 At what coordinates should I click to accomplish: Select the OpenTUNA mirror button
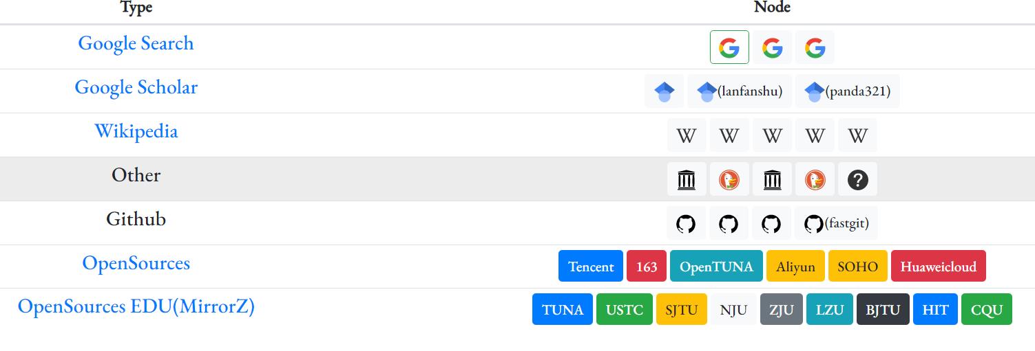(716, 267)
